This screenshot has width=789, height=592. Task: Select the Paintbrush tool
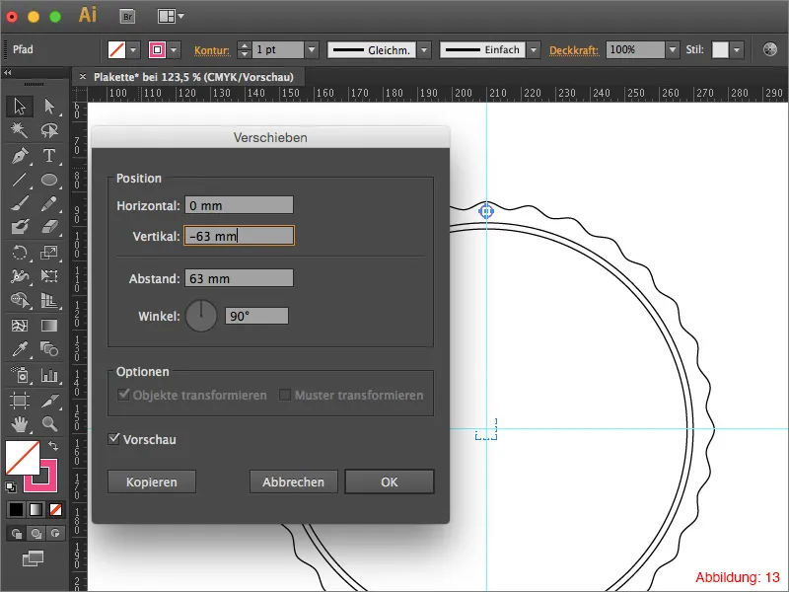point(19,204)
